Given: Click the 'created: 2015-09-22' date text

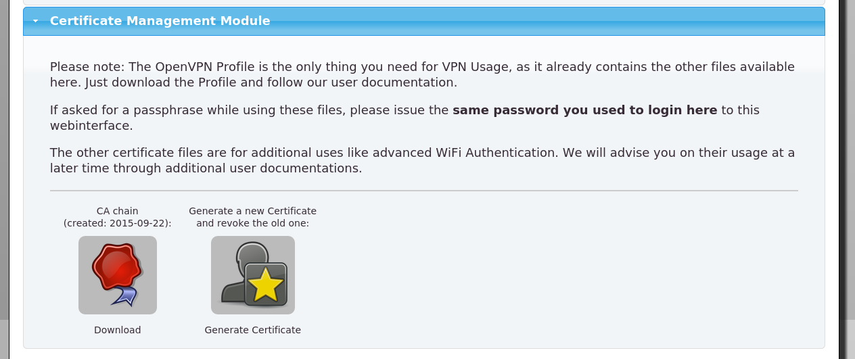Looking at the screenshot, I should point(117,223).
